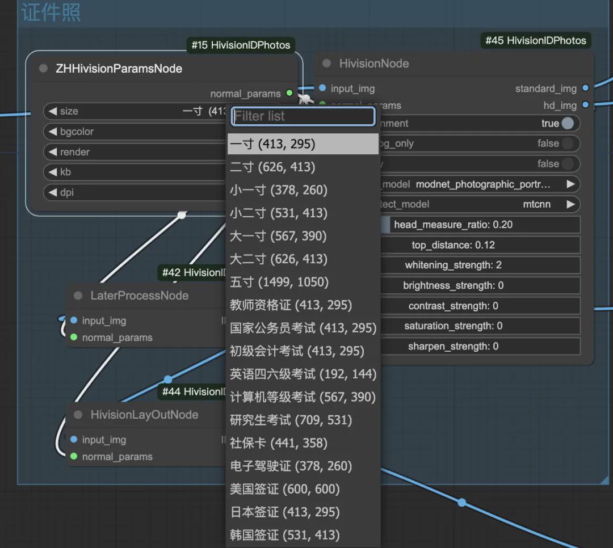Screen dimensions: 613x548
Task: Click LaterProcessNode input_img port
Action: [x=74, y=321]
